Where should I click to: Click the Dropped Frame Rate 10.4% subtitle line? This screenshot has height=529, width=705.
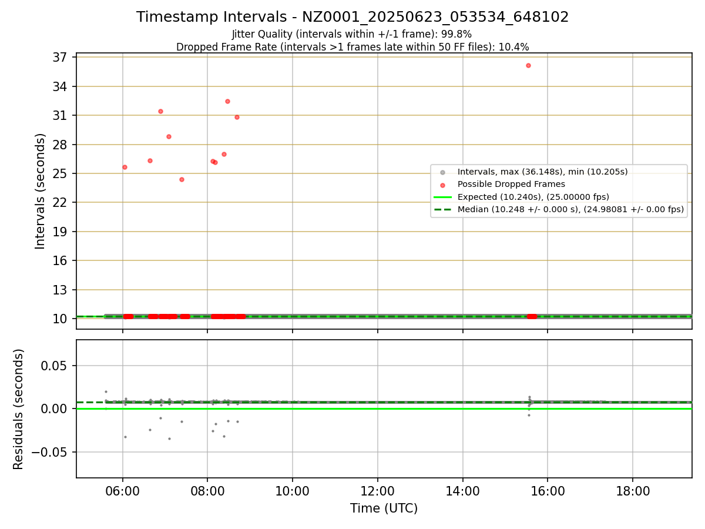352,47
